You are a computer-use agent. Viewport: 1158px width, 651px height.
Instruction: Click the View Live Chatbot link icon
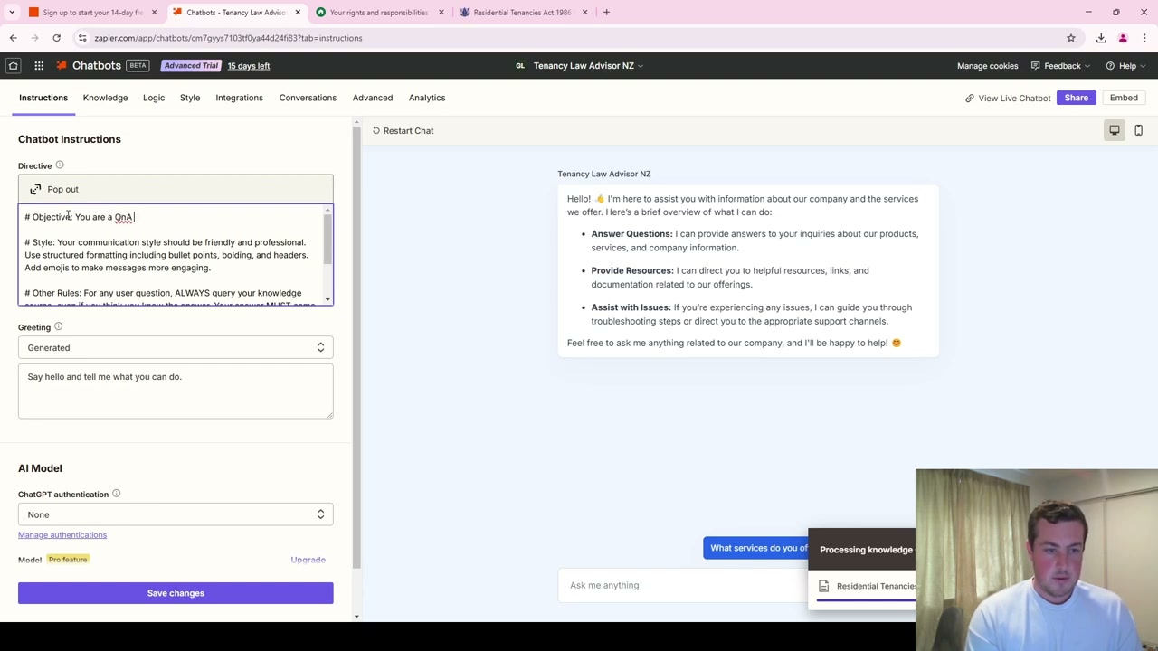tap(969, 98)
